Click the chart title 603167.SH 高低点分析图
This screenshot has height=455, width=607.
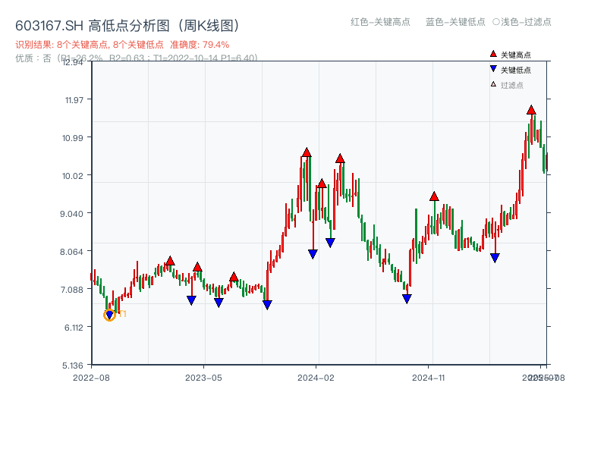[127, 24]
